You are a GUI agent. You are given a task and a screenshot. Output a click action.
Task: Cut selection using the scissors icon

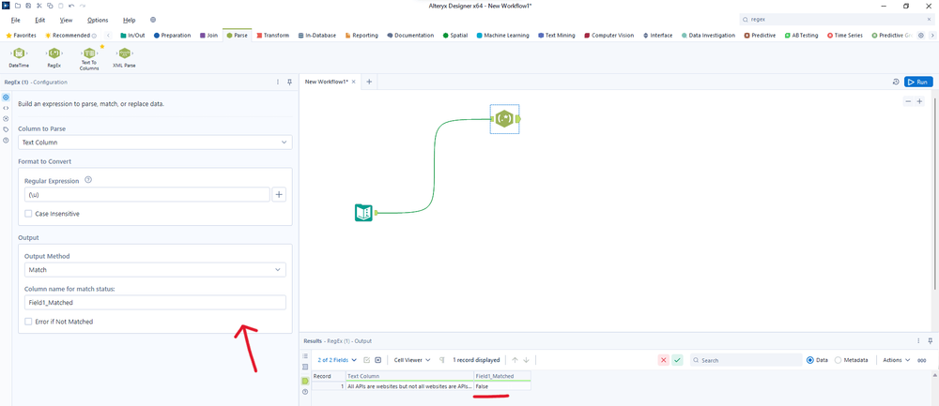(x=38, y=6)
